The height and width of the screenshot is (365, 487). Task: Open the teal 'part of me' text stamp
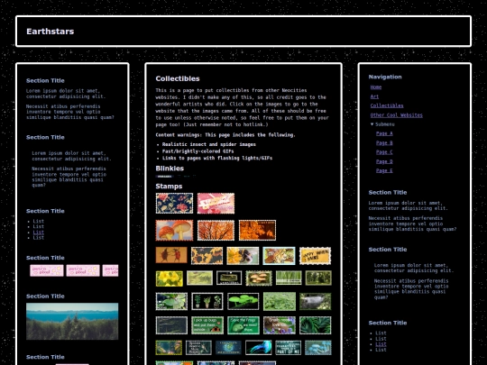click(x=289, y=348)
